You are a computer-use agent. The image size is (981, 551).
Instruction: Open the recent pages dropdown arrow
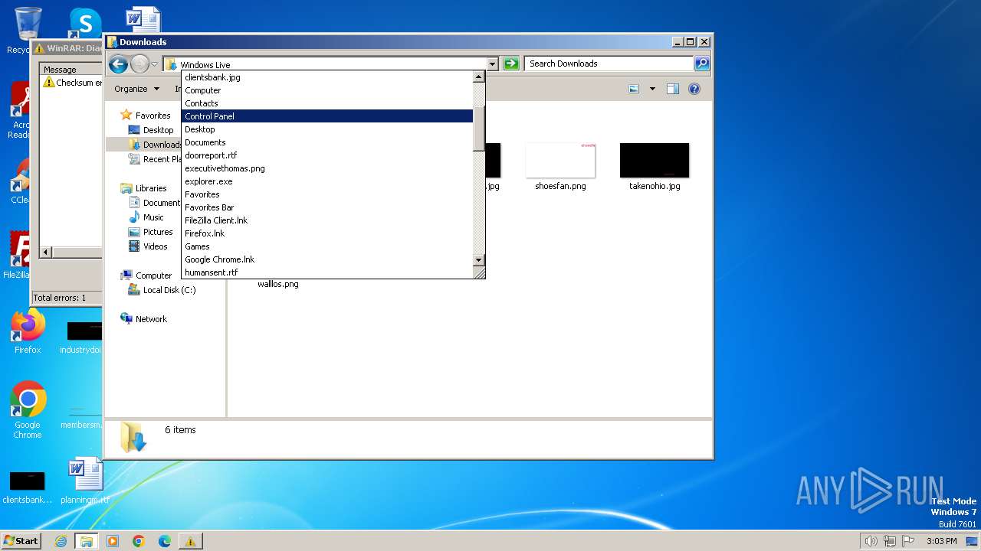point(155,64)
